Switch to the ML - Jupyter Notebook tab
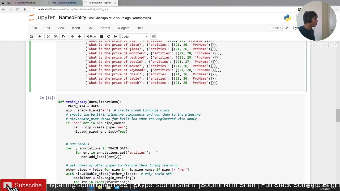The width and height of the screenshot is (340, 191). point(65,3)
